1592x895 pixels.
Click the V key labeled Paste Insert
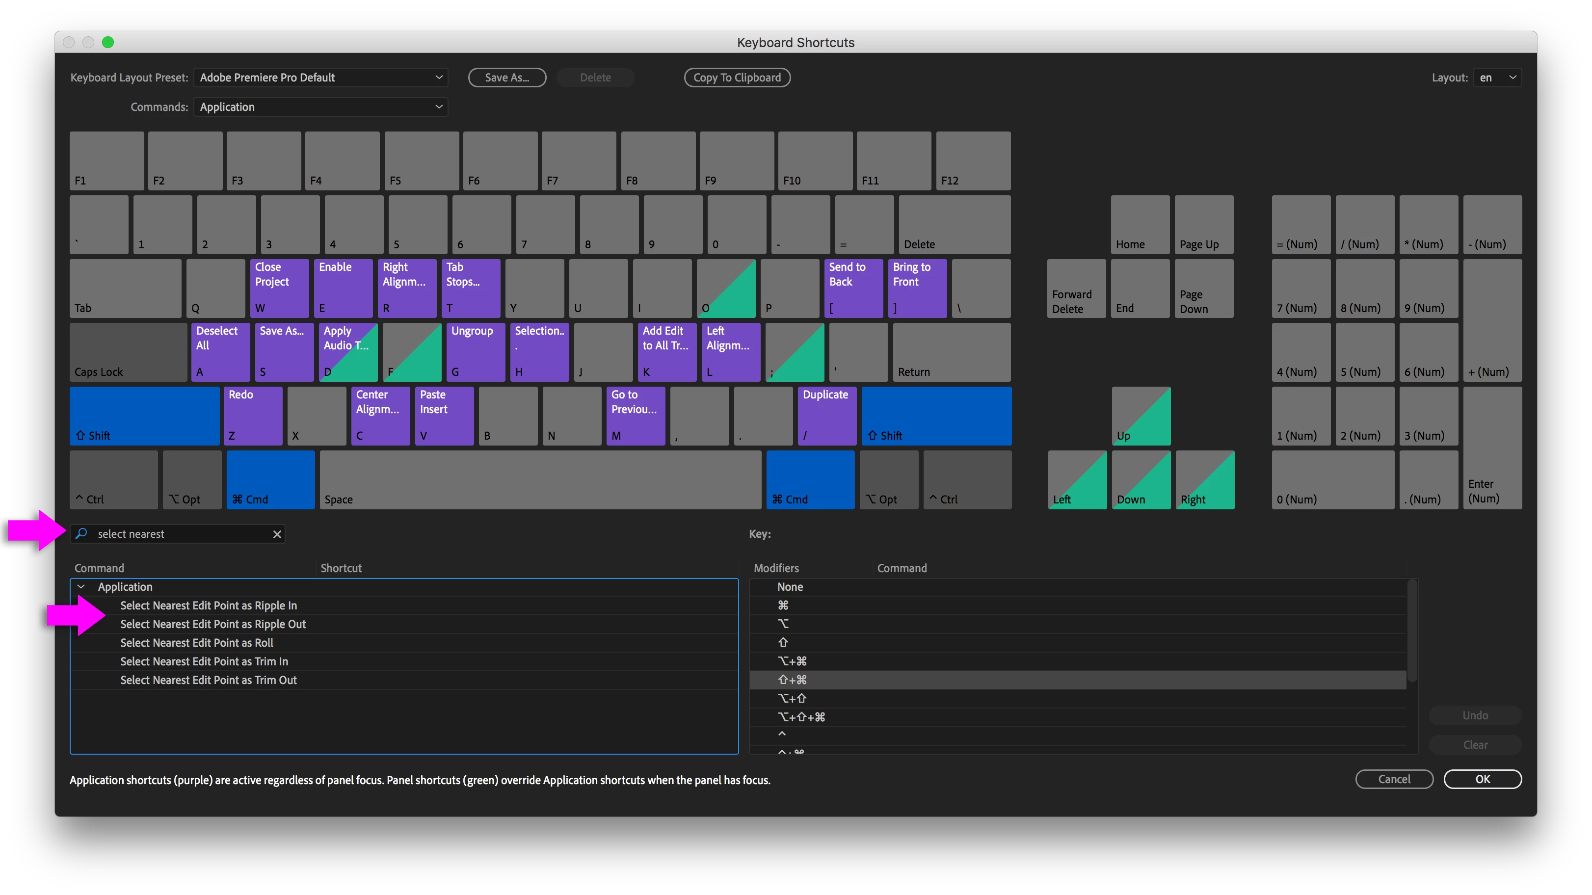[x=444, y=415]
